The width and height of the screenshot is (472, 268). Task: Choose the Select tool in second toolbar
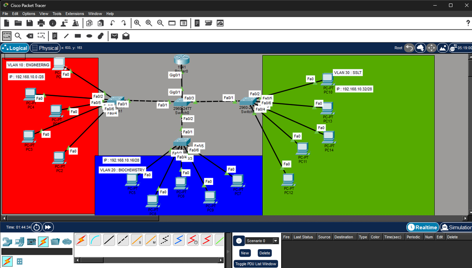click(7, 36)
